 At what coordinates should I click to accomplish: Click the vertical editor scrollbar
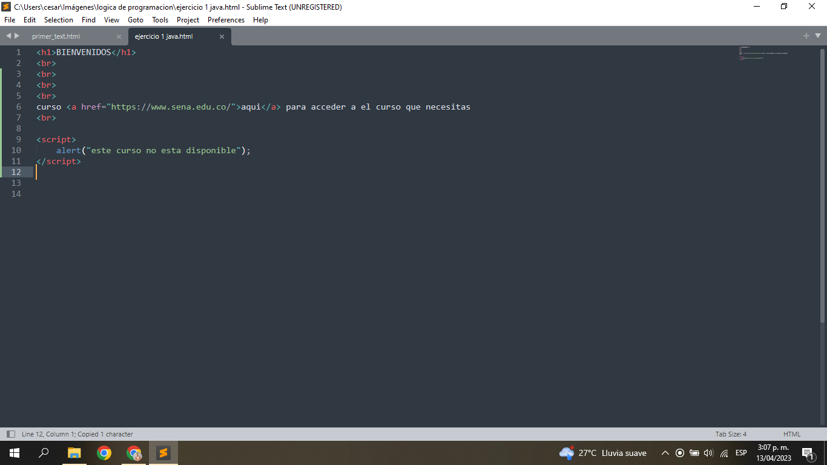823,185
